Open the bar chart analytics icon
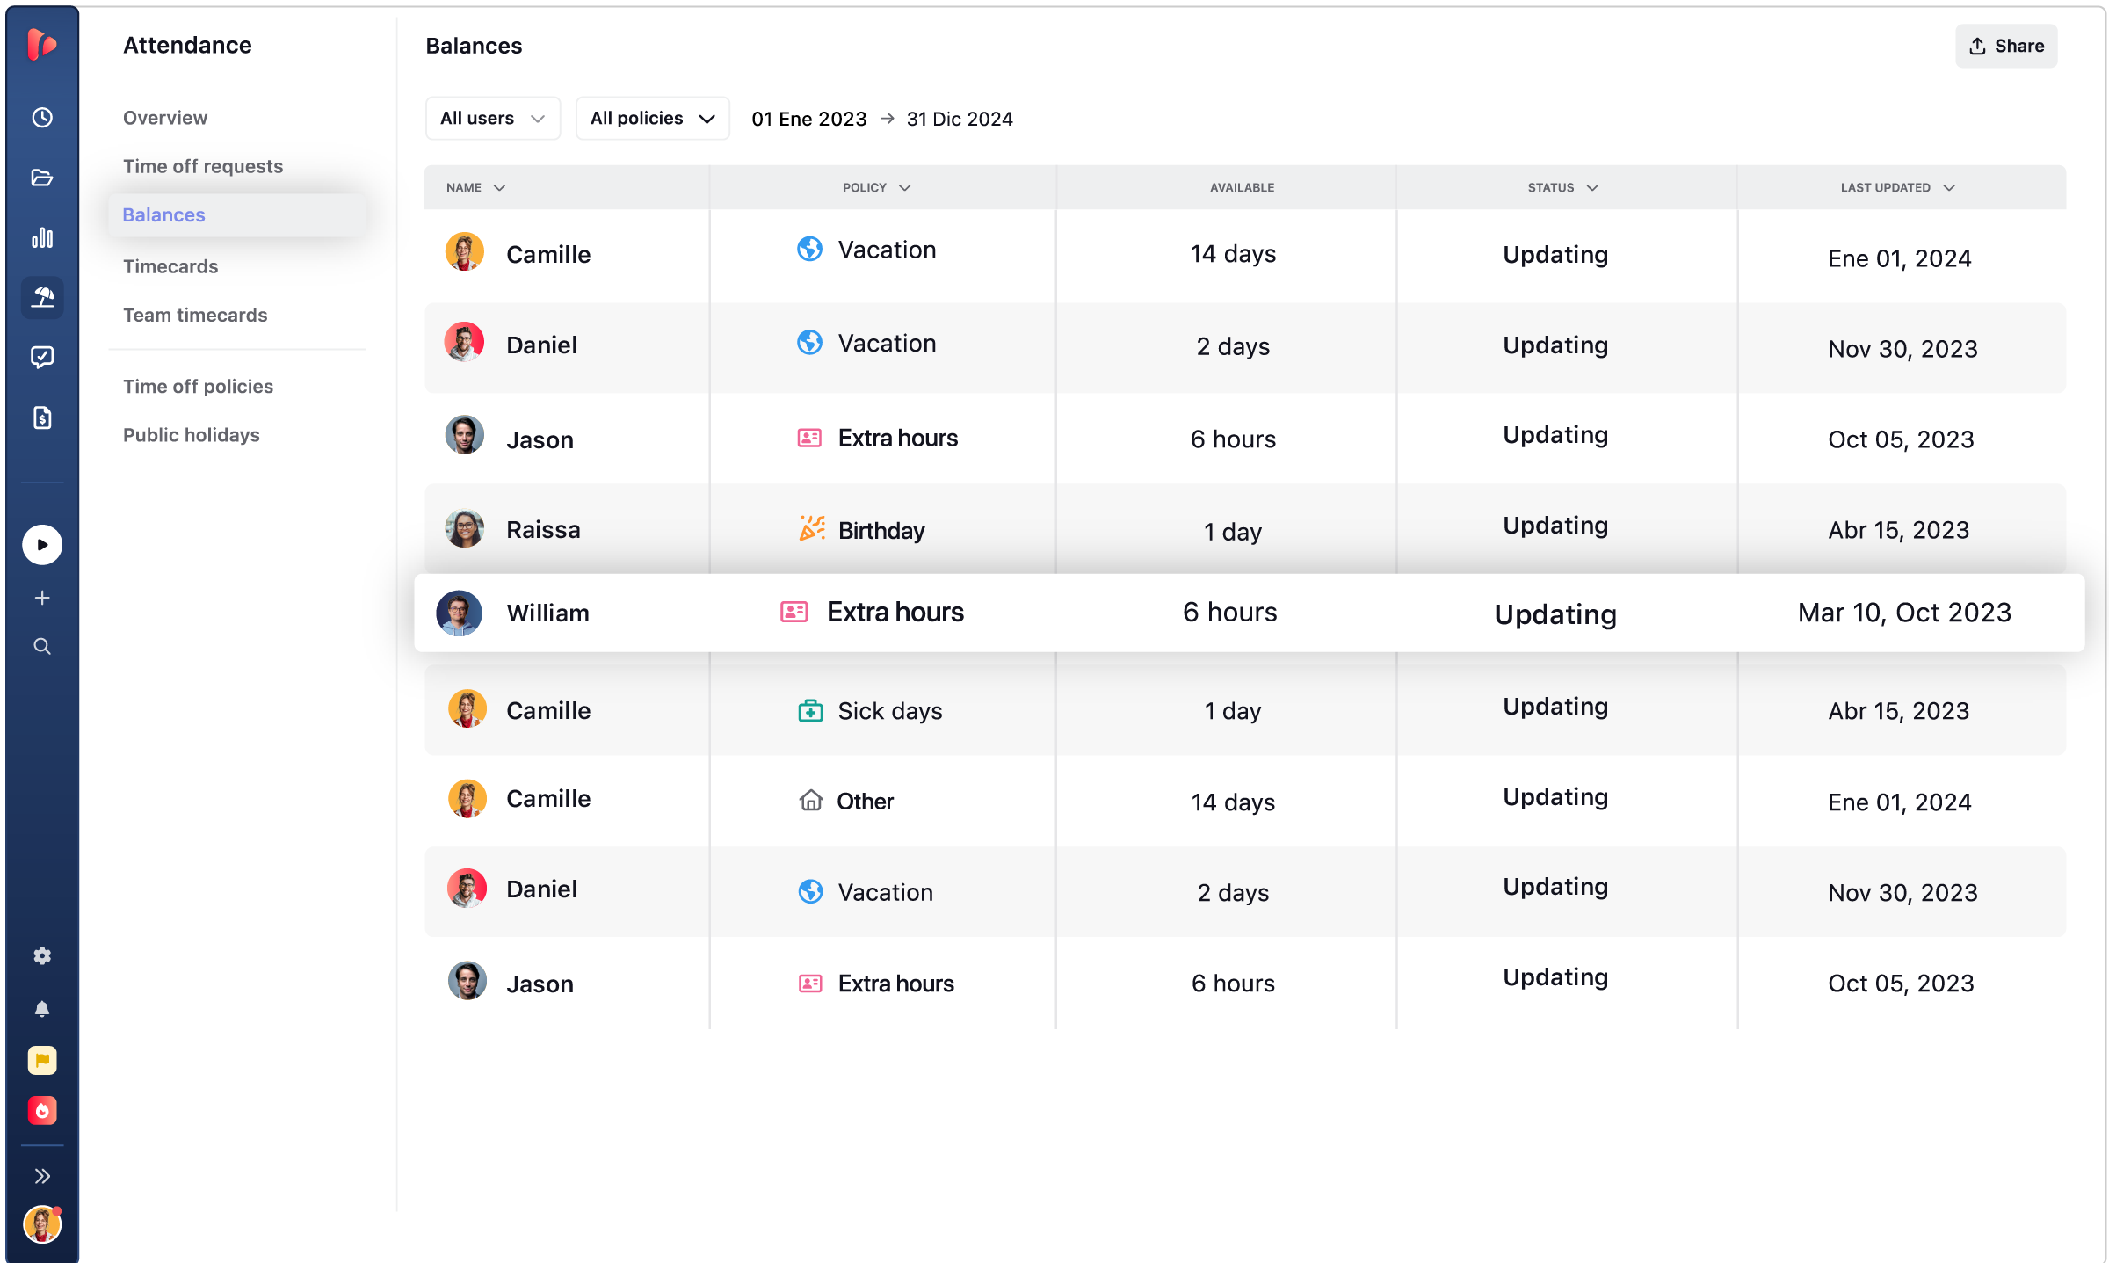Screen dimensions: 2109x1263 coord(42,237)
